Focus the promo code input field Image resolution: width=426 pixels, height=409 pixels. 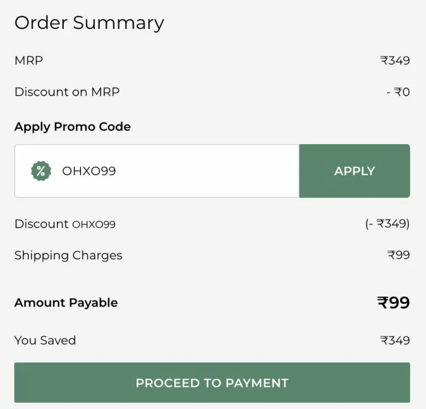(x=157, y=171)
